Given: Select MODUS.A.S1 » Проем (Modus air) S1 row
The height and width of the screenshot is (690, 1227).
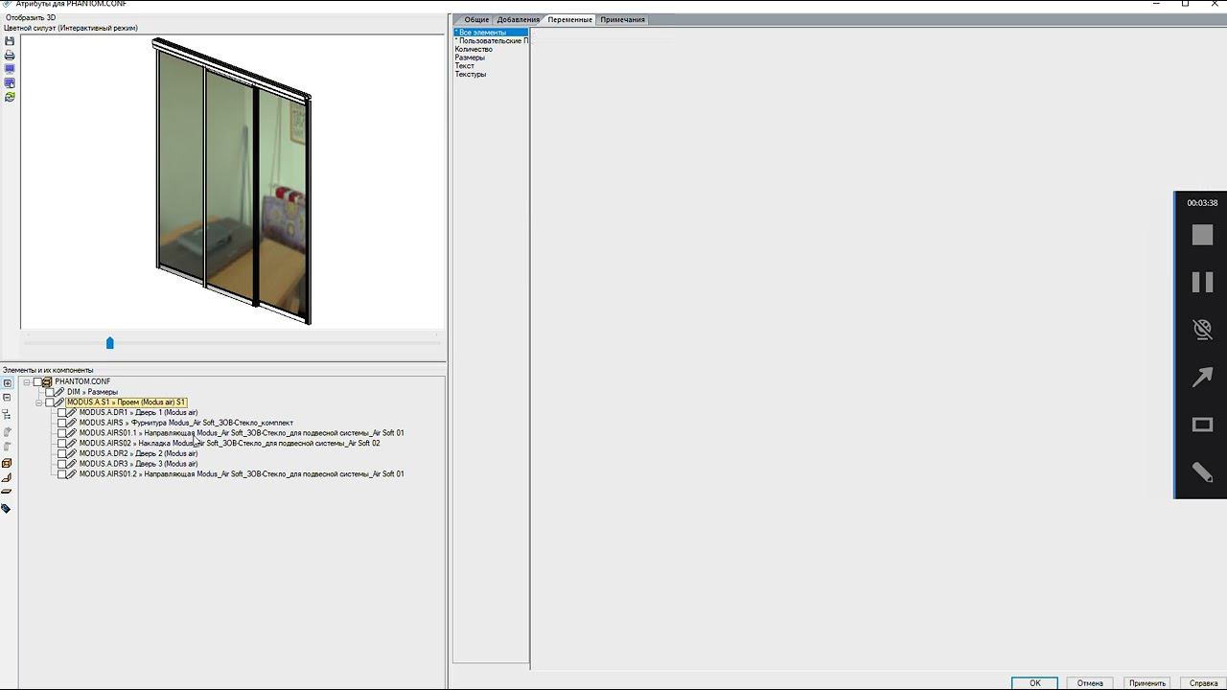Looking at the screenshot, I should tap(127, 402).
